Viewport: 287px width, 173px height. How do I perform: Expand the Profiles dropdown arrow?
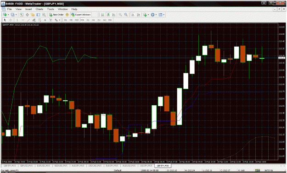point(16,15)
